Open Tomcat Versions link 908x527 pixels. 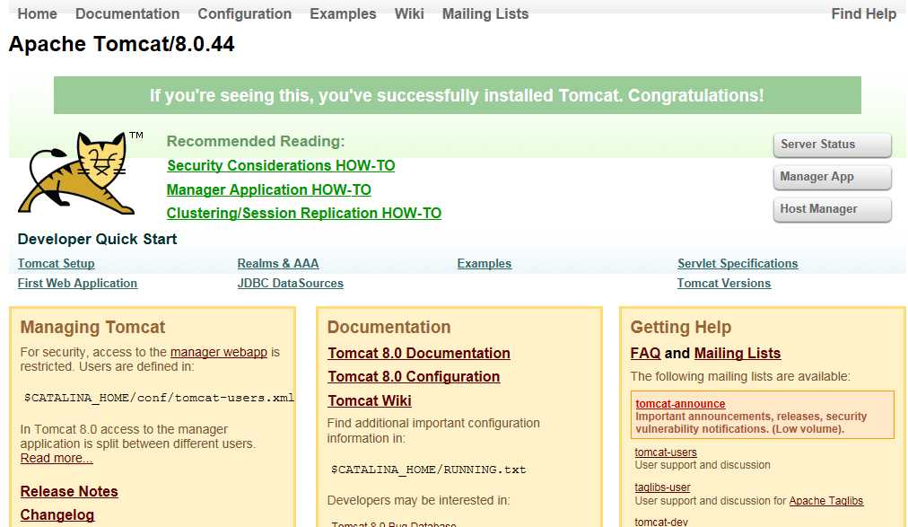[724, 283]
